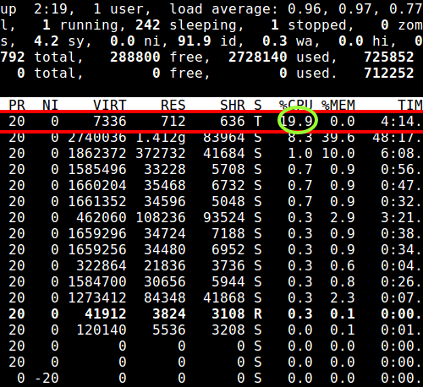The width and height of the screenshot is (423, 387).
Task: Click RES value 108236
Action: pyautogui.click(x=161, y=217)
